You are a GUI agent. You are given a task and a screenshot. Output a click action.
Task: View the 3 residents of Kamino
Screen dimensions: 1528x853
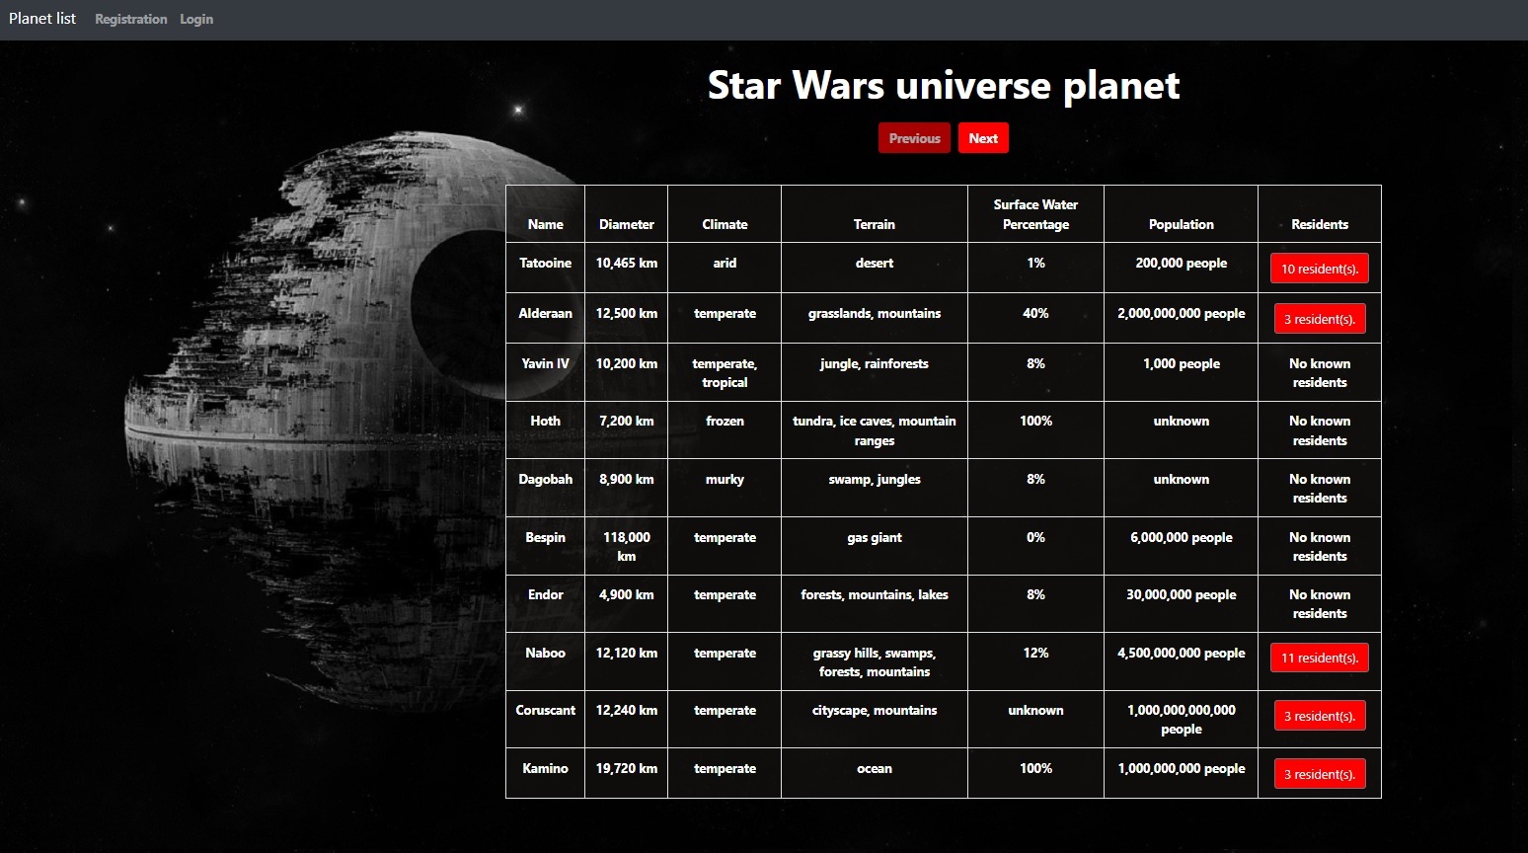point(1319,773)
